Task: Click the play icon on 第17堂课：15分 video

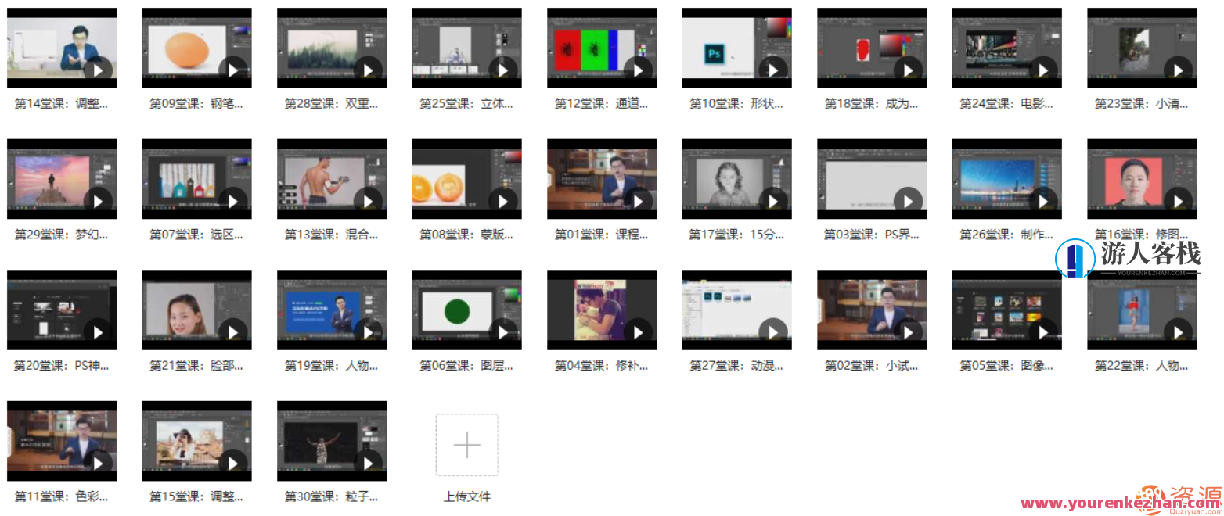Action: pyautogui.click(x=772, y=200)
